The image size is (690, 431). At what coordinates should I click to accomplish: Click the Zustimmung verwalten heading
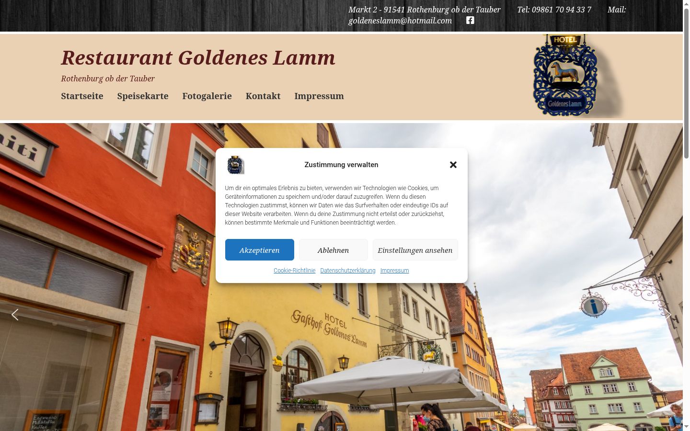pyautogui.click(x=342, y=165)
